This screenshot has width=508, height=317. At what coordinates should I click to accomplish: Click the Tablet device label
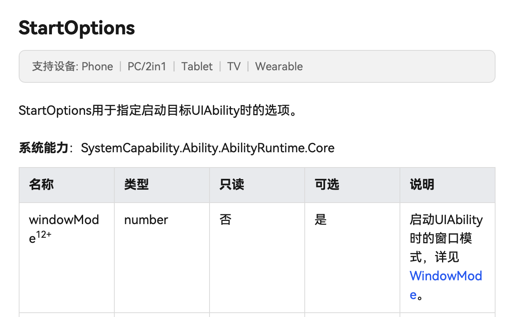[197, 66]
